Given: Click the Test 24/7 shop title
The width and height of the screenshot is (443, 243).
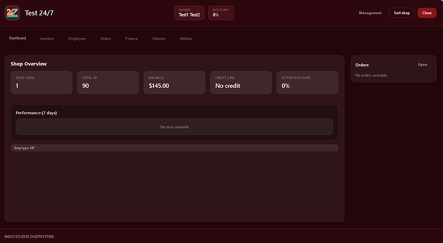Looking at the screenshot, I should tap(39, 13).
